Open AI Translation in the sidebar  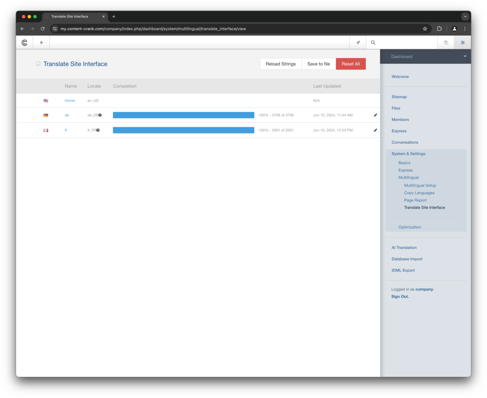pyautogui.click(x=404, y=247)
